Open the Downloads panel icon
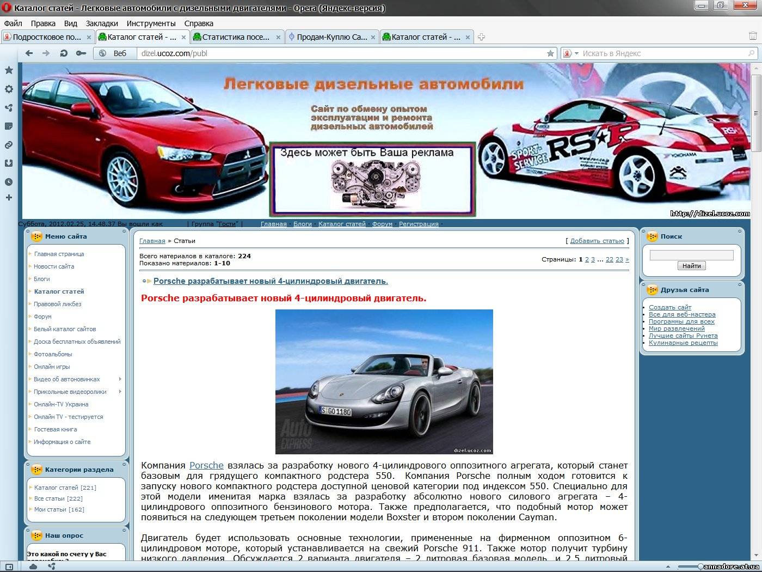 pos(9,163)
